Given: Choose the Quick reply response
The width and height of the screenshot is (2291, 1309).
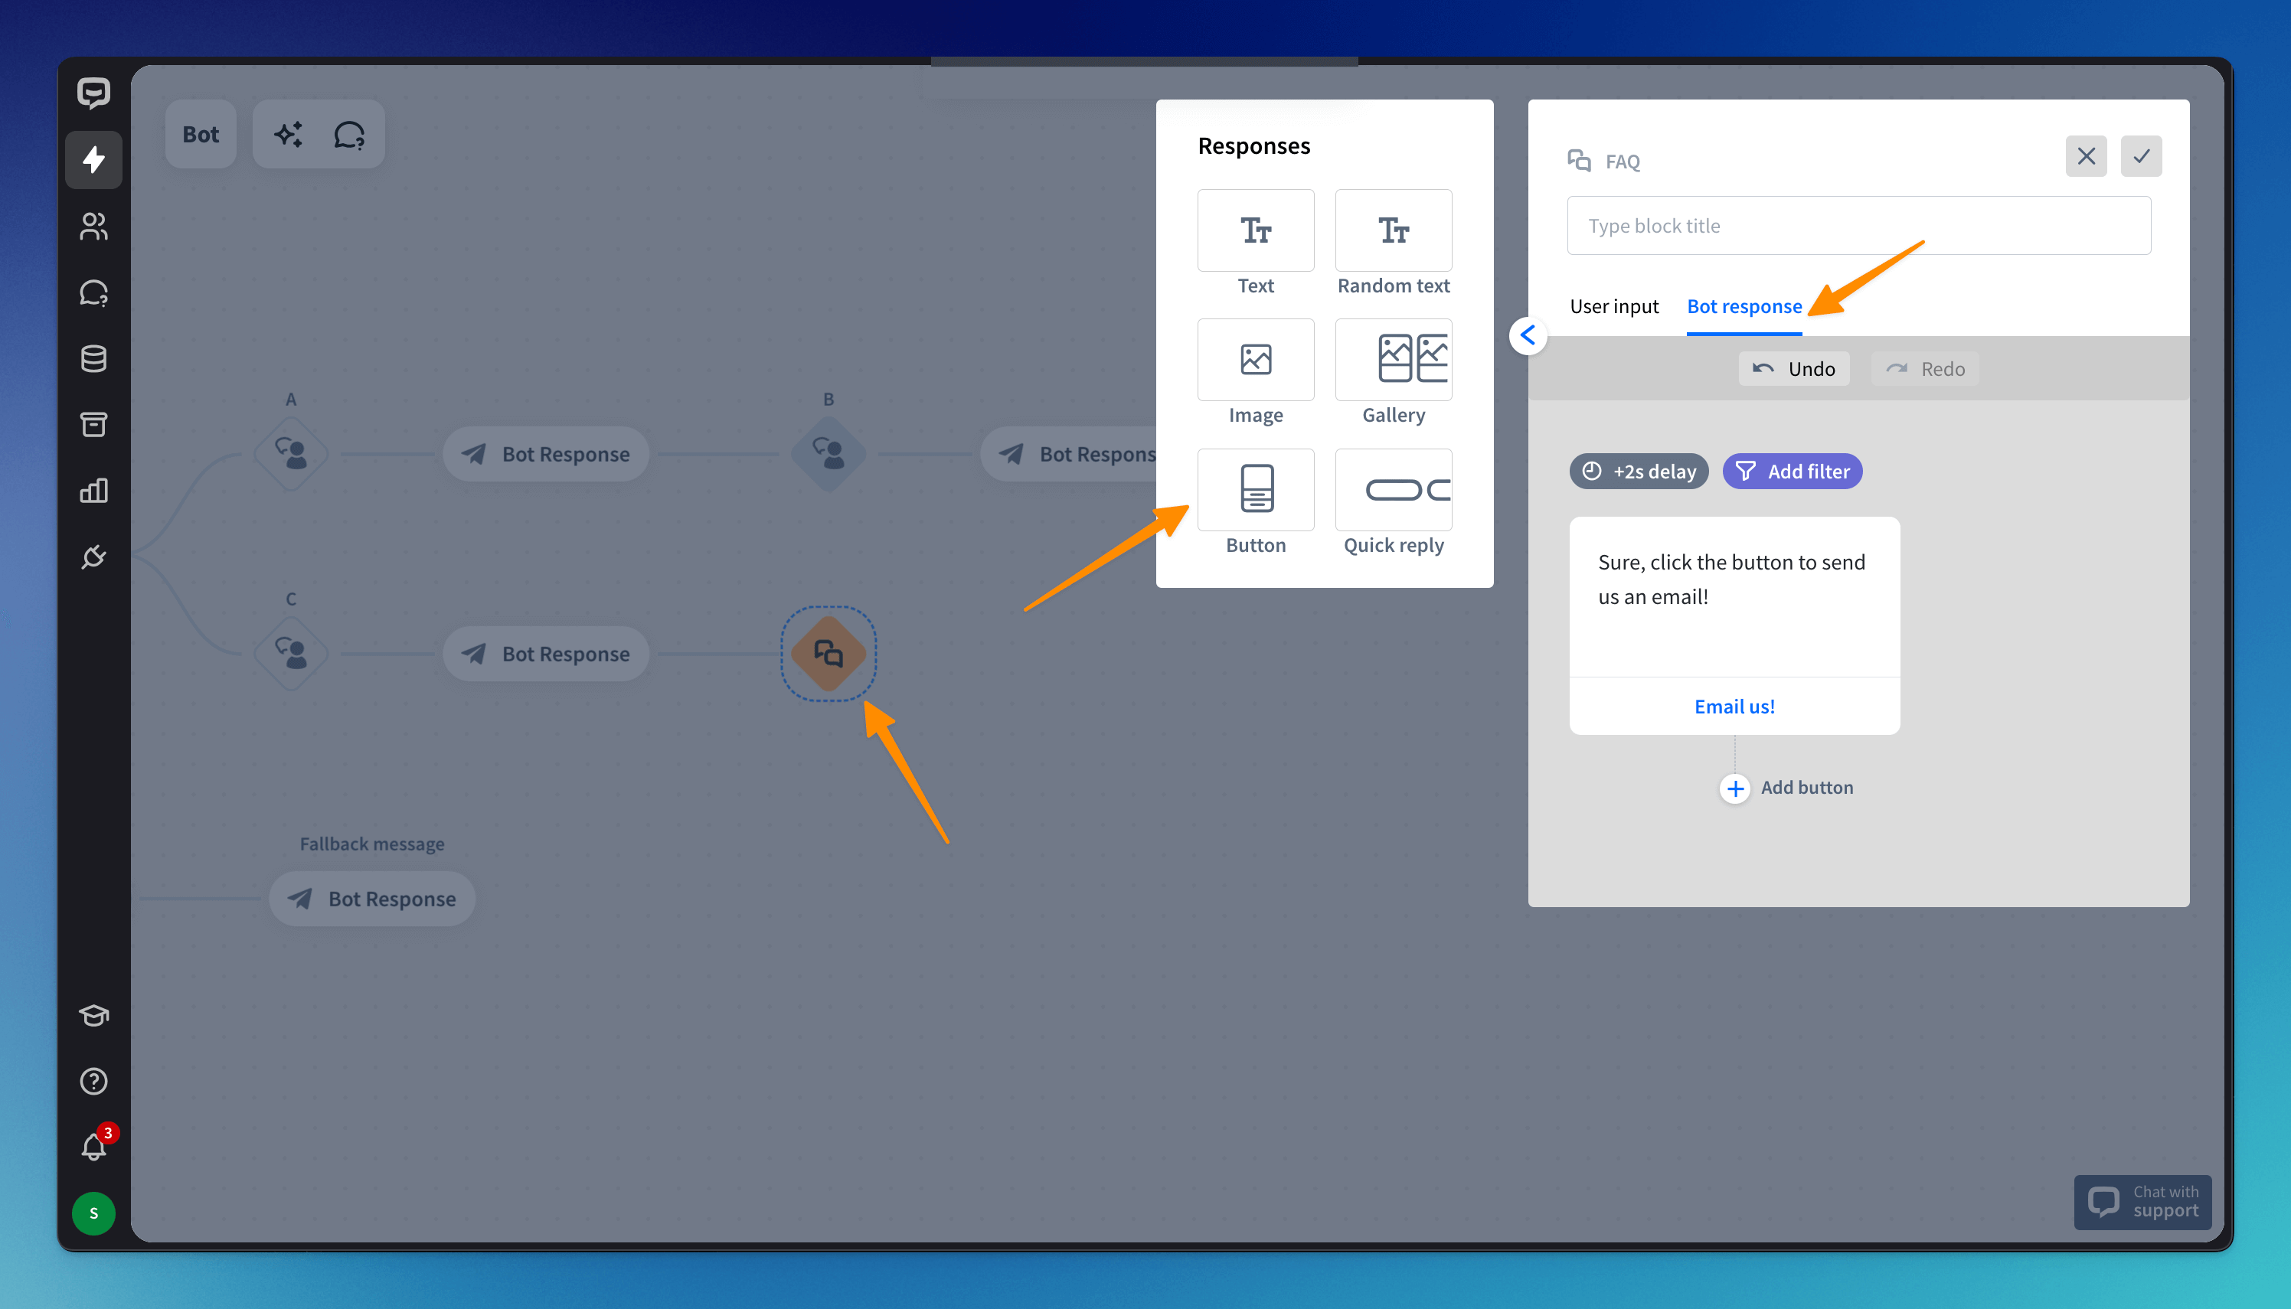Looking at the screenshot, I should pos(1393,490).
